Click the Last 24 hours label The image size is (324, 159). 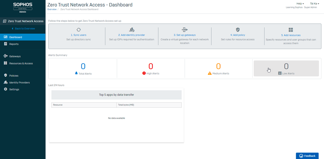[x=56, y=85]
